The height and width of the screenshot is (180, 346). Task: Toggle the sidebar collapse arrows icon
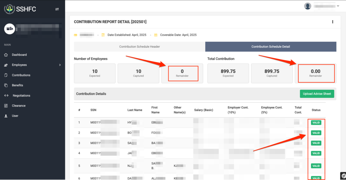[57, 9]
